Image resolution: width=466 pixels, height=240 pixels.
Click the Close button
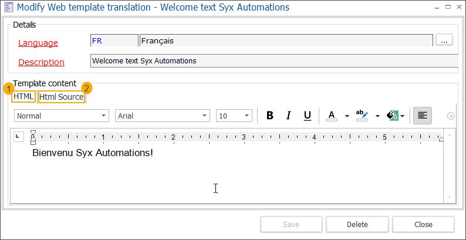coord(423,224)
